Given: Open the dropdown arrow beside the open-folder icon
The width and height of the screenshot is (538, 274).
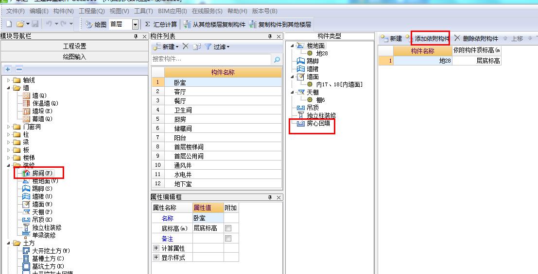Looking at the screenshot, I should click(x=28, y=24).
